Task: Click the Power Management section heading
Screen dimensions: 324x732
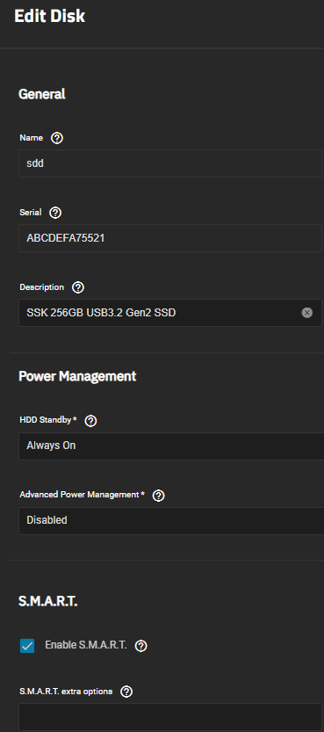Action: point(77,376)
